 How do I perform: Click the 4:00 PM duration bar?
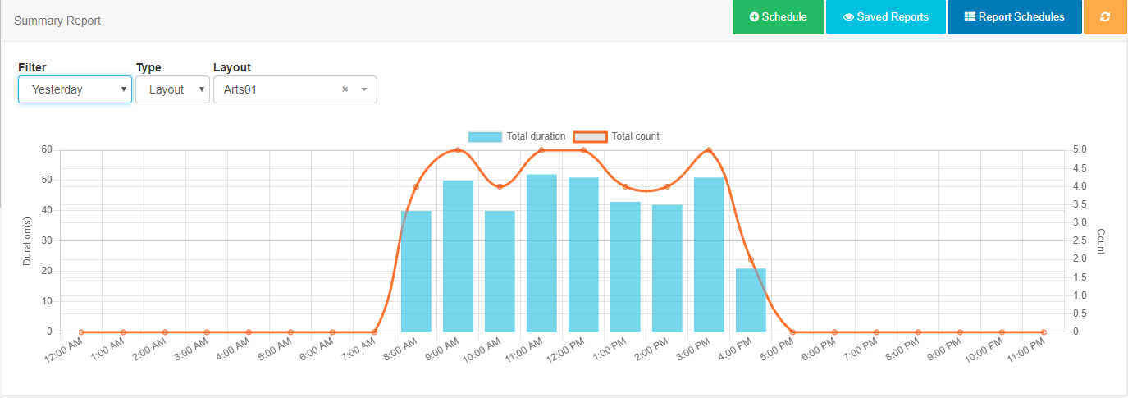(751, 300)
